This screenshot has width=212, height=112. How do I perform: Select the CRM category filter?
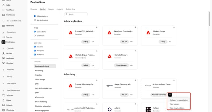click(x=37, y=84)
